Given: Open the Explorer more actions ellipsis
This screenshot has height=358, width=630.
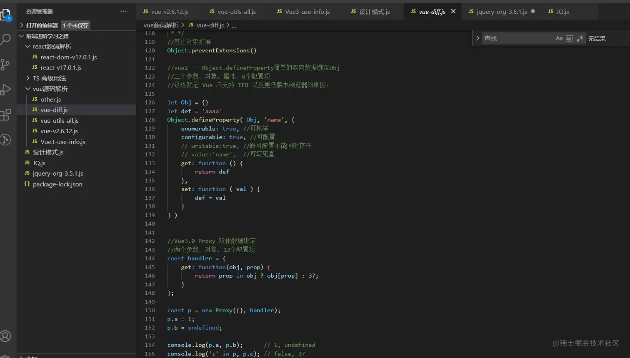Looking at the screenshot, I should [123, 11].
